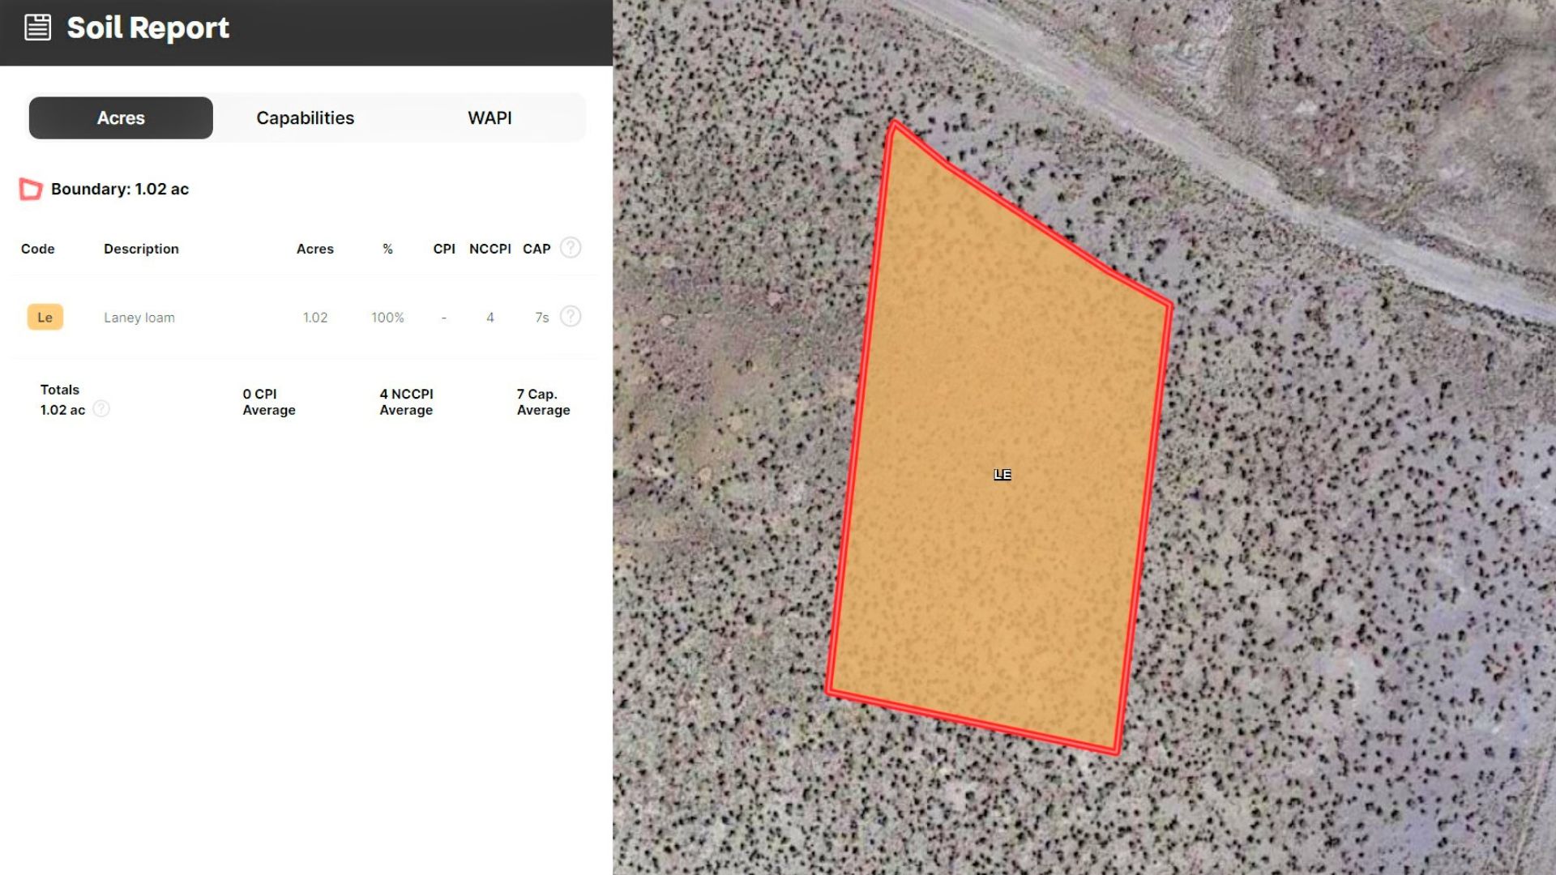Open help icon next to CAP header

[571, 248]
